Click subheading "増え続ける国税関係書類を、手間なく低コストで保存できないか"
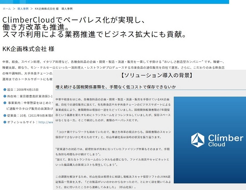Viewport: 246px width, 190px height. click(116, 87)
